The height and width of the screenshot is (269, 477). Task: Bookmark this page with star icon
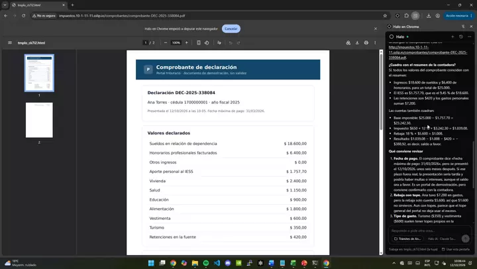pos(385,15)
